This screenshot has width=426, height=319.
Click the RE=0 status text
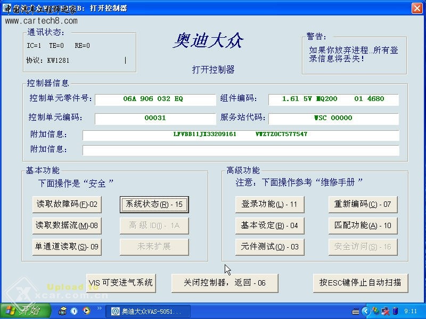click(x=82, y=46)
